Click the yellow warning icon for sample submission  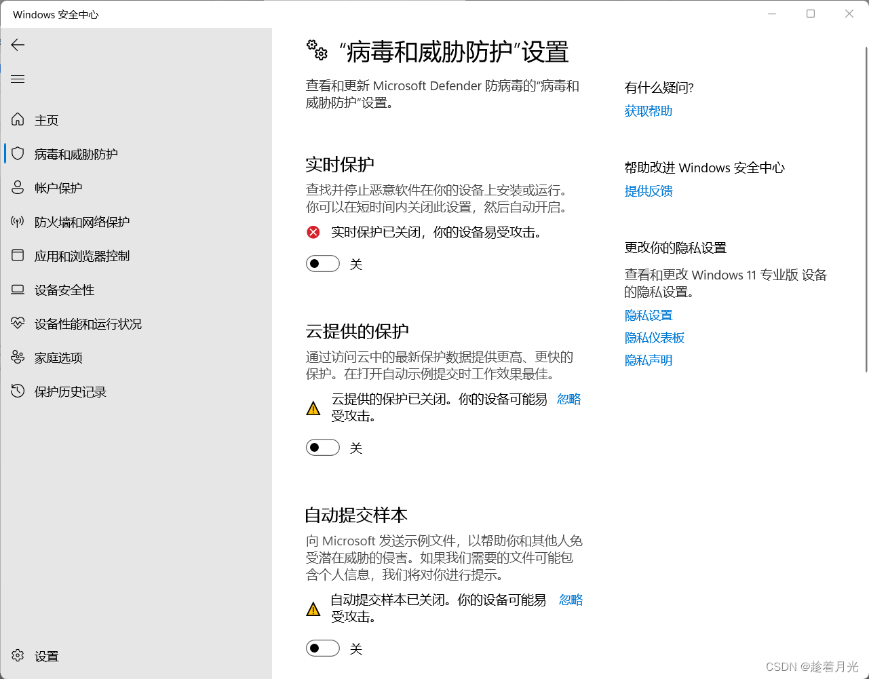point(313,609)
